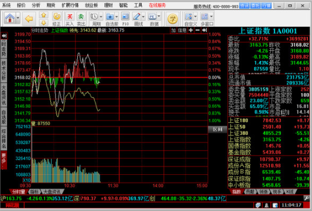This screenshot has width=312, height=211.
Task: Open the 分析 menu
Action: pyautogui.click(x=36, y=5)
